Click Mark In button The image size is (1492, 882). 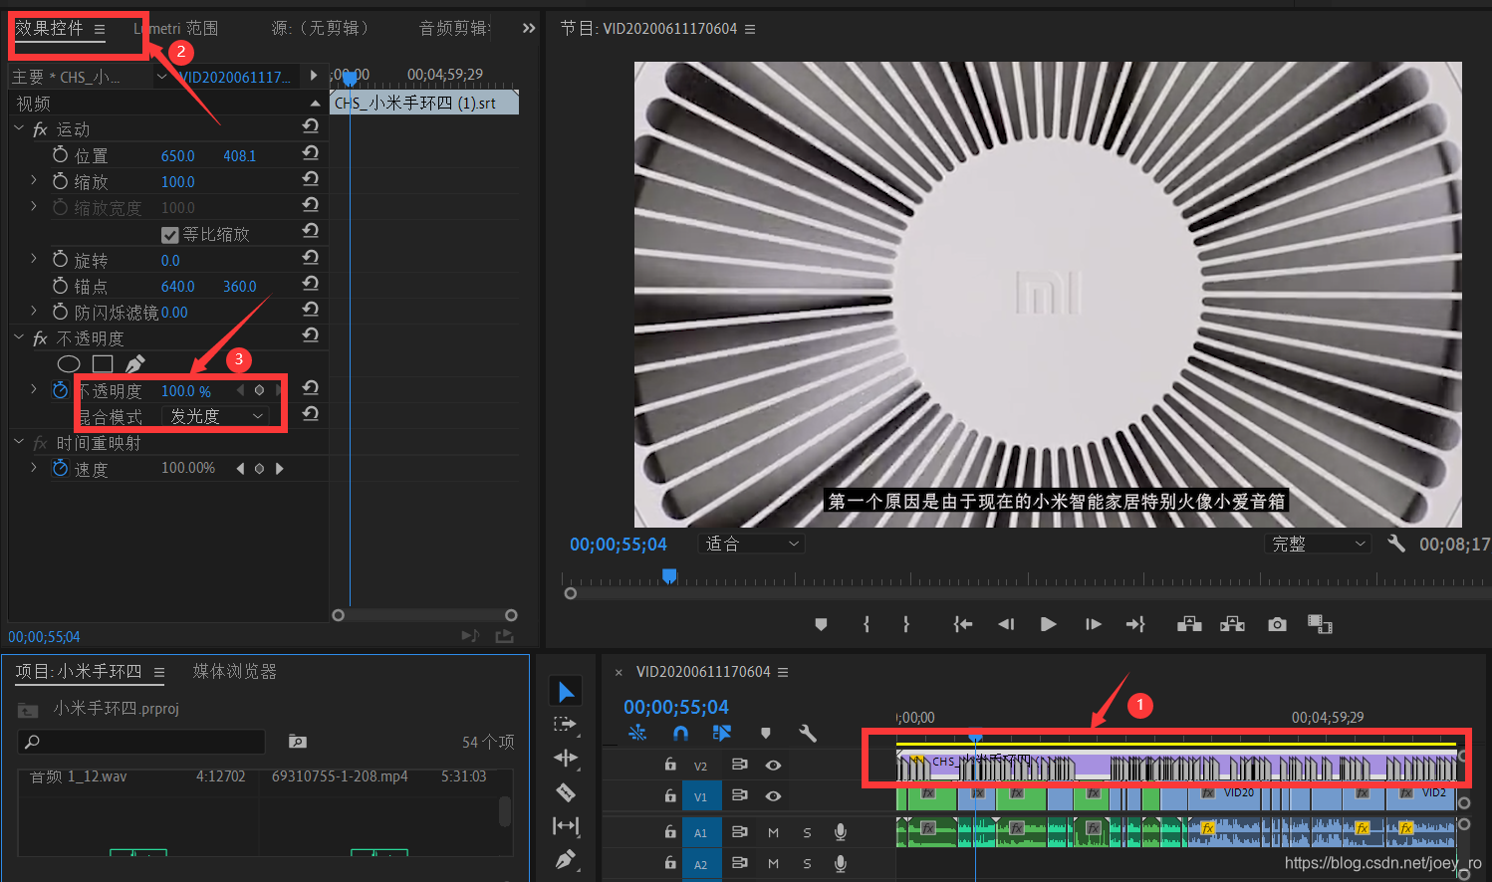[x=867, y=624]
